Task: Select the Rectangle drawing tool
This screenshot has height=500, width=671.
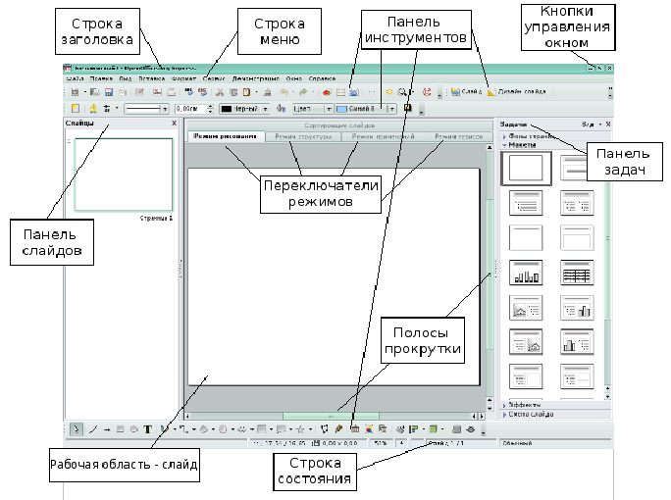Action: 121,429
